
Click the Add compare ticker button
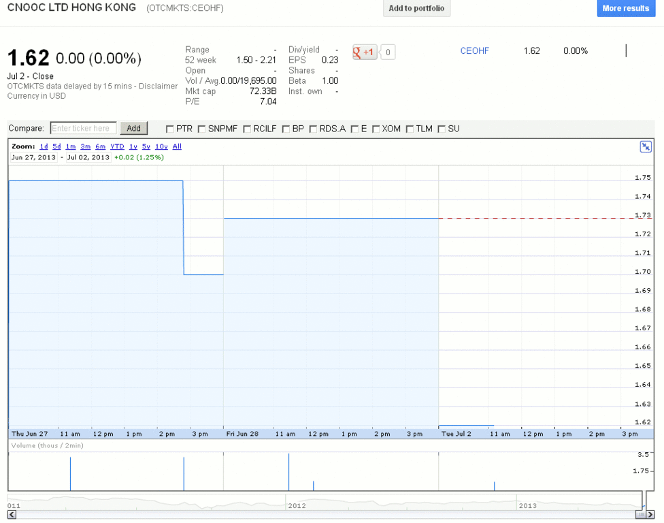point(134,128)
